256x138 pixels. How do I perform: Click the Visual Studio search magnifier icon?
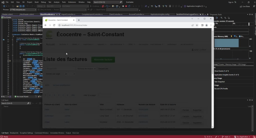tap(121, 2)
